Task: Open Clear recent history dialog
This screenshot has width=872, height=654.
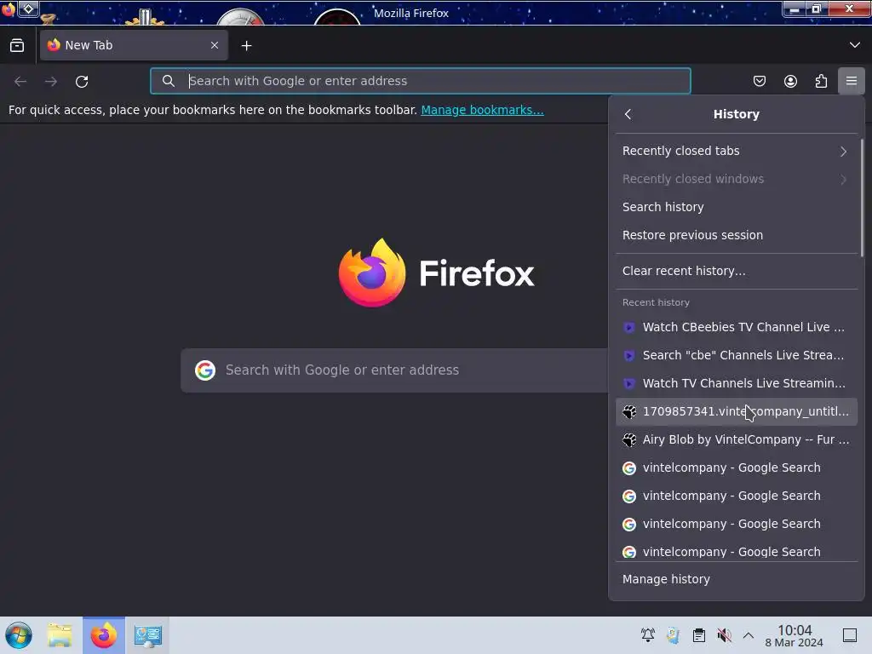Action: point(737,271)
